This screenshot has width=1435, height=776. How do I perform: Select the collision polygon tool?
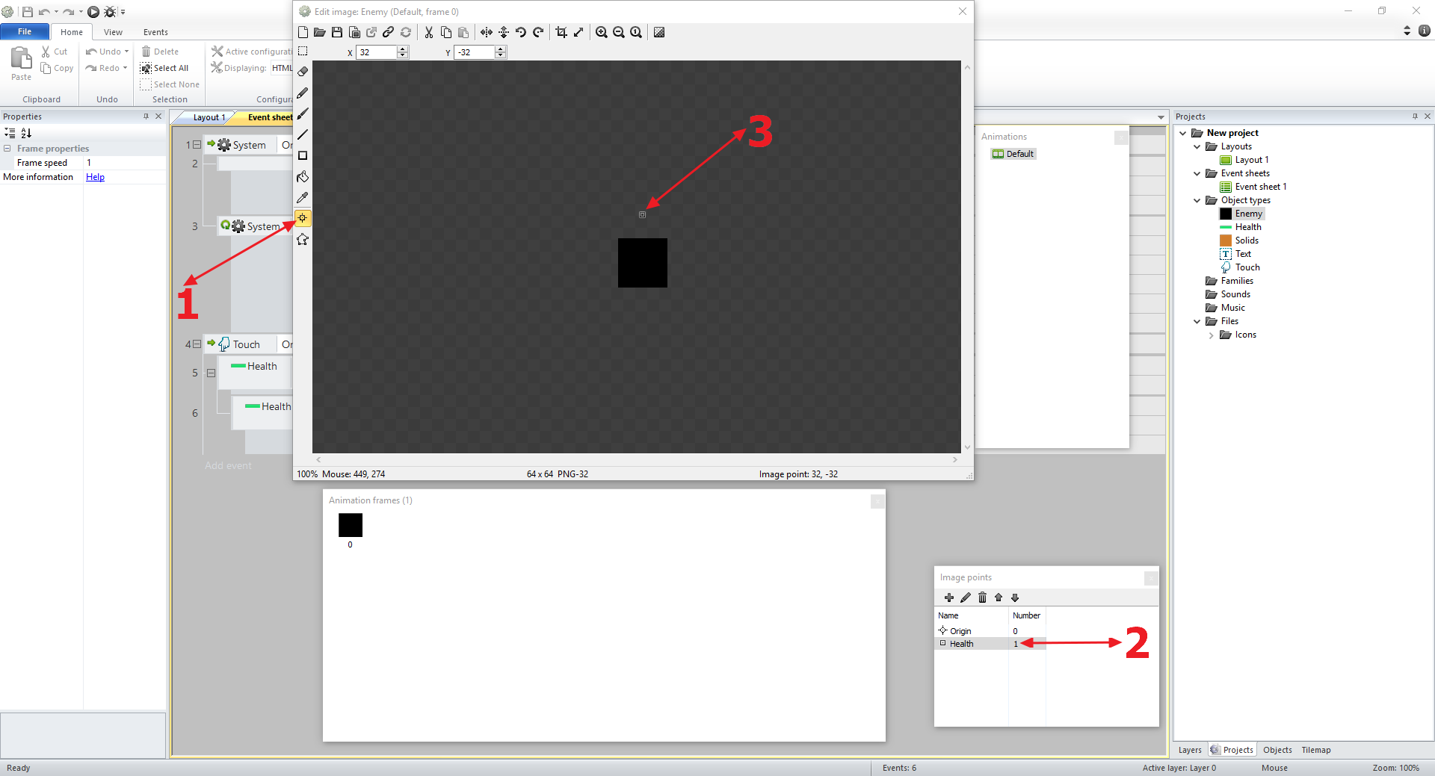click(x=303, y=239)
